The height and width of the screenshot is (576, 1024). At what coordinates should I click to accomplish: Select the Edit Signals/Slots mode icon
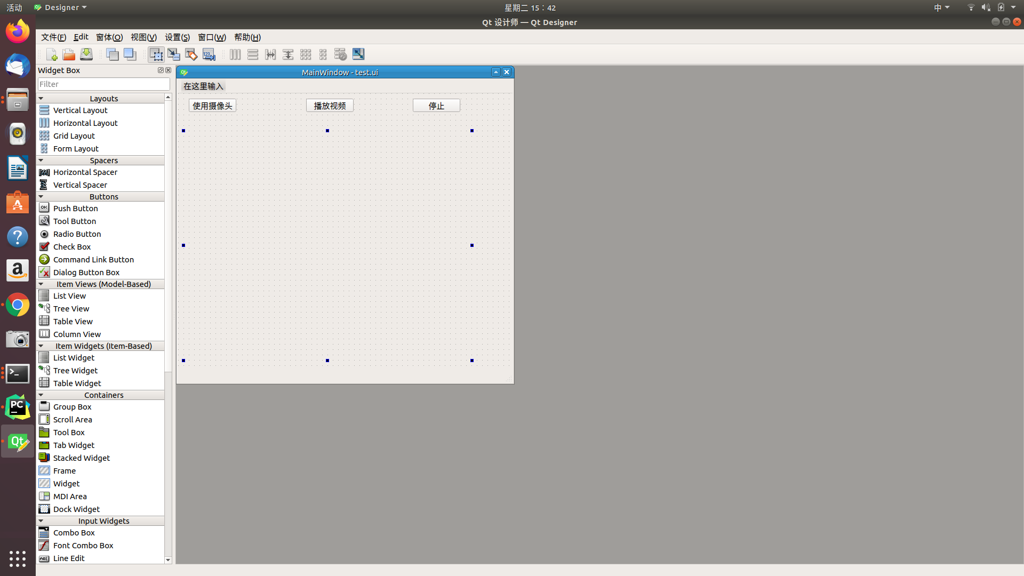pyautogui.click(x=173, y=54)
